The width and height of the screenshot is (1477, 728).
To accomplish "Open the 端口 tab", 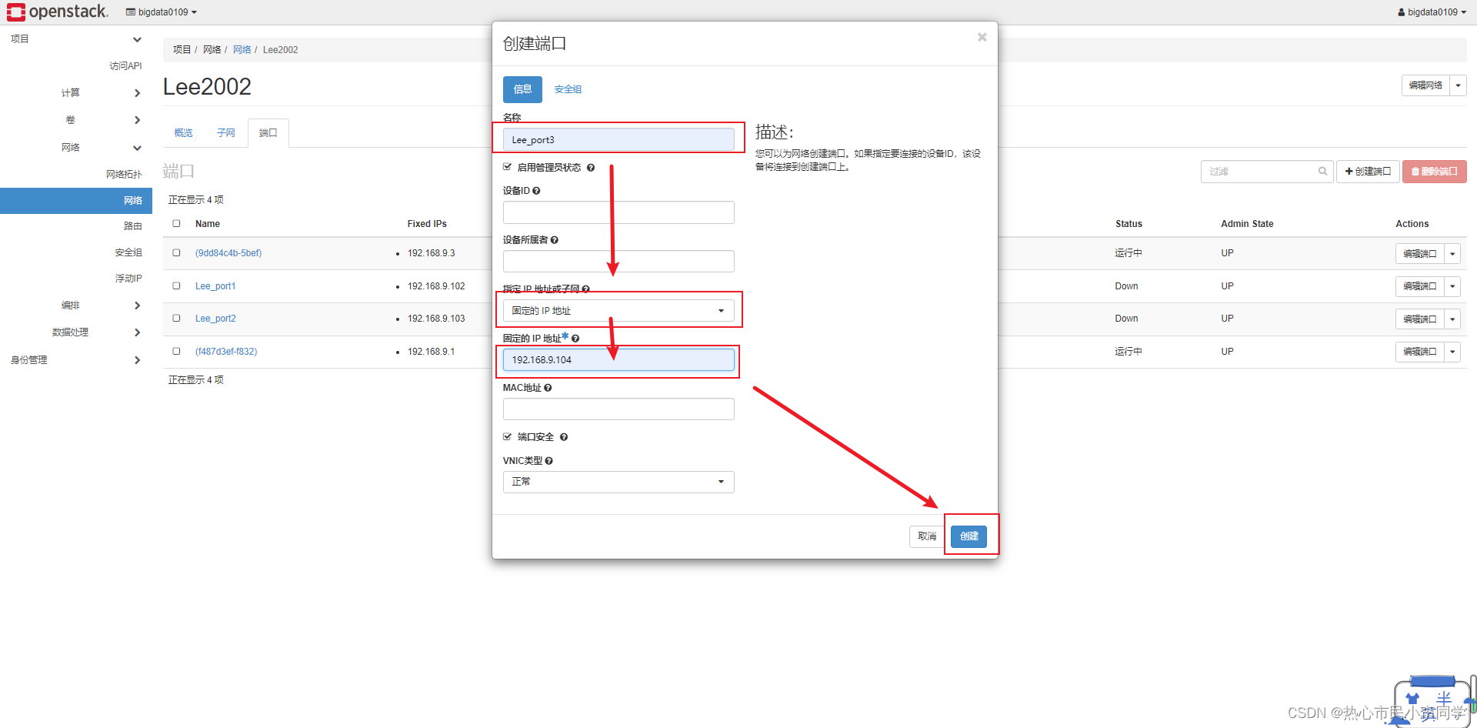I will pyautogui.click(x=268, y=133).
